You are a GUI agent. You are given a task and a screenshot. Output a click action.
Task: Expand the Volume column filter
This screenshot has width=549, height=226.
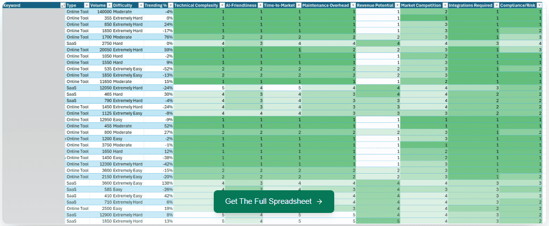[109, 5]
